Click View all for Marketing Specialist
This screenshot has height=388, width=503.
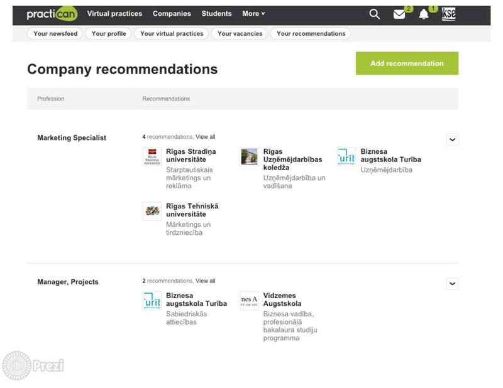pyautogui.click(x=206, y=137)
